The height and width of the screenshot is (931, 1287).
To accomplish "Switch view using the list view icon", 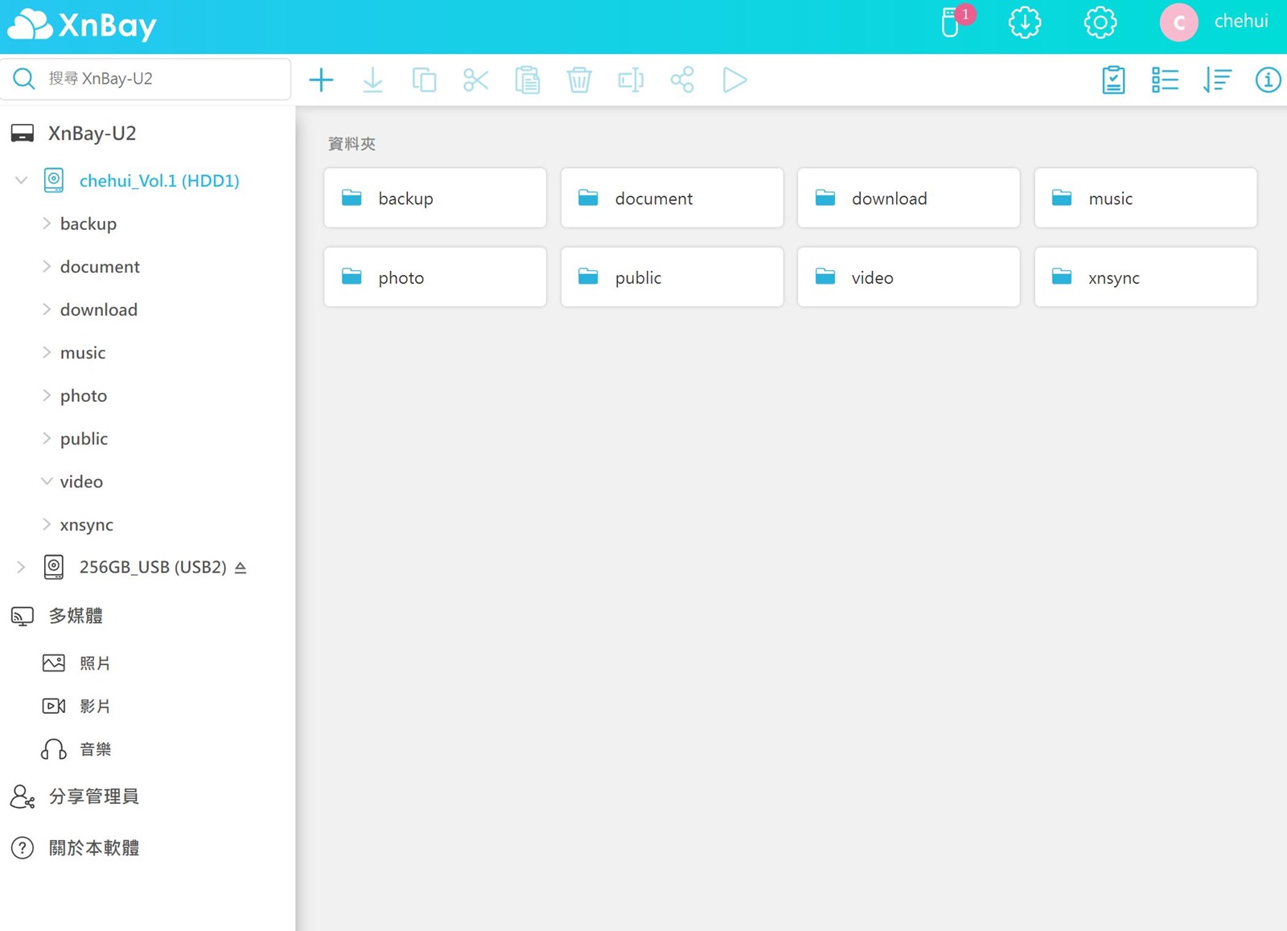I will 1164,80.
